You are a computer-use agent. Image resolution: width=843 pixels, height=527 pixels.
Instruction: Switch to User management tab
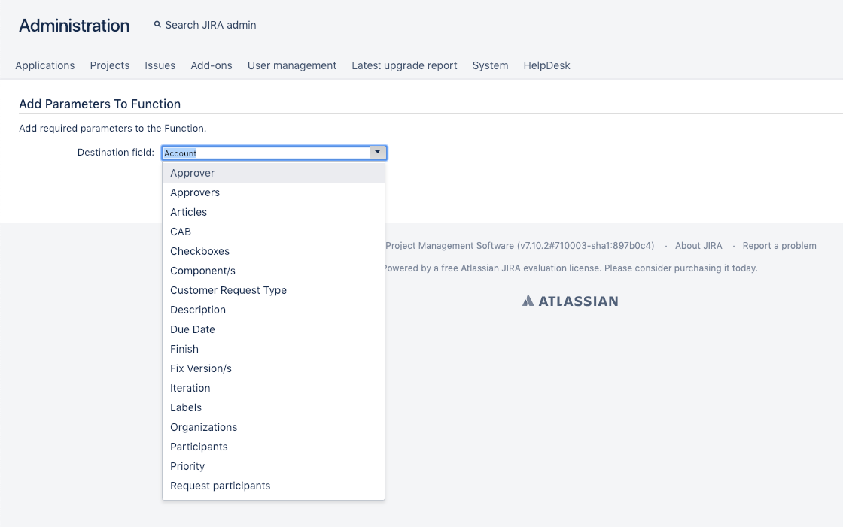(292, 65)
